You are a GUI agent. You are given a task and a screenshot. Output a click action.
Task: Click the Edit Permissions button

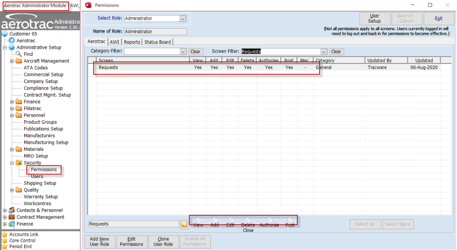131,241
